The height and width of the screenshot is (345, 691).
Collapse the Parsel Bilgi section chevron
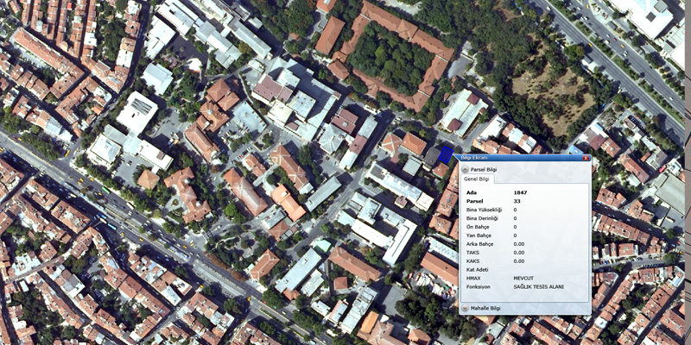pyautogui.click(x=465, y=170)
